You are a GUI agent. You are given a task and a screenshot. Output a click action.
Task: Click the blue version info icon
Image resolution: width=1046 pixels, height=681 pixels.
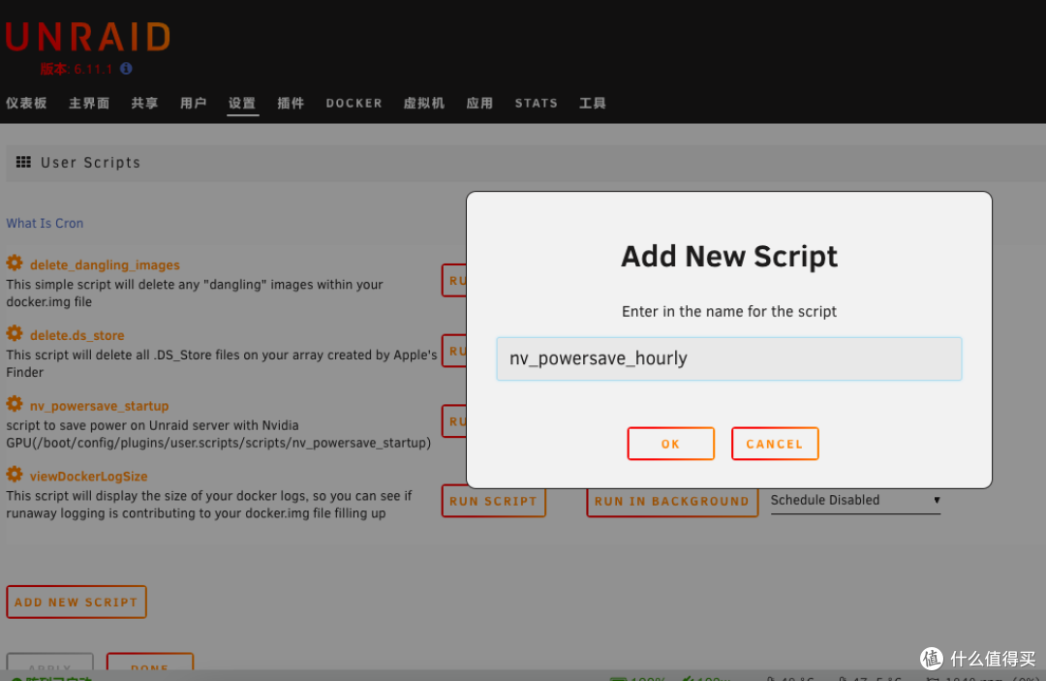[x=126, y=69]
